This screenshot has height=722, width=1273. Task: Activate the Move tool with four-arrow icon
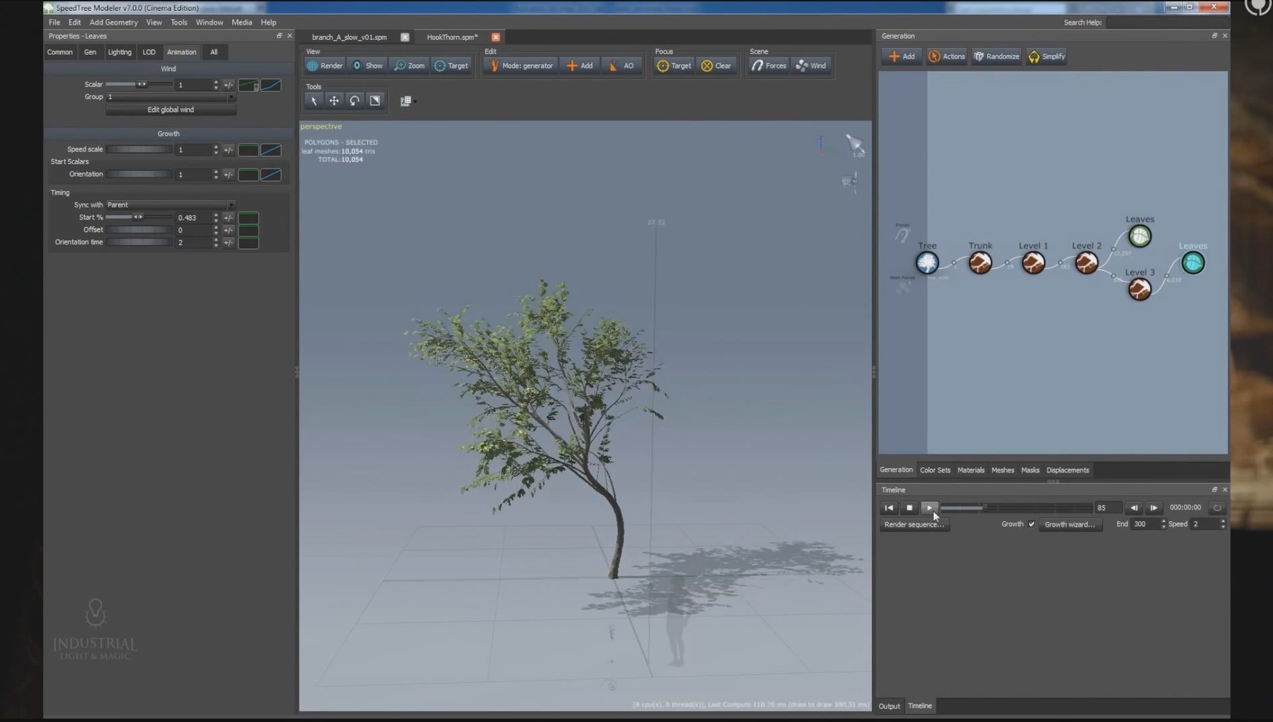(334, 101)
